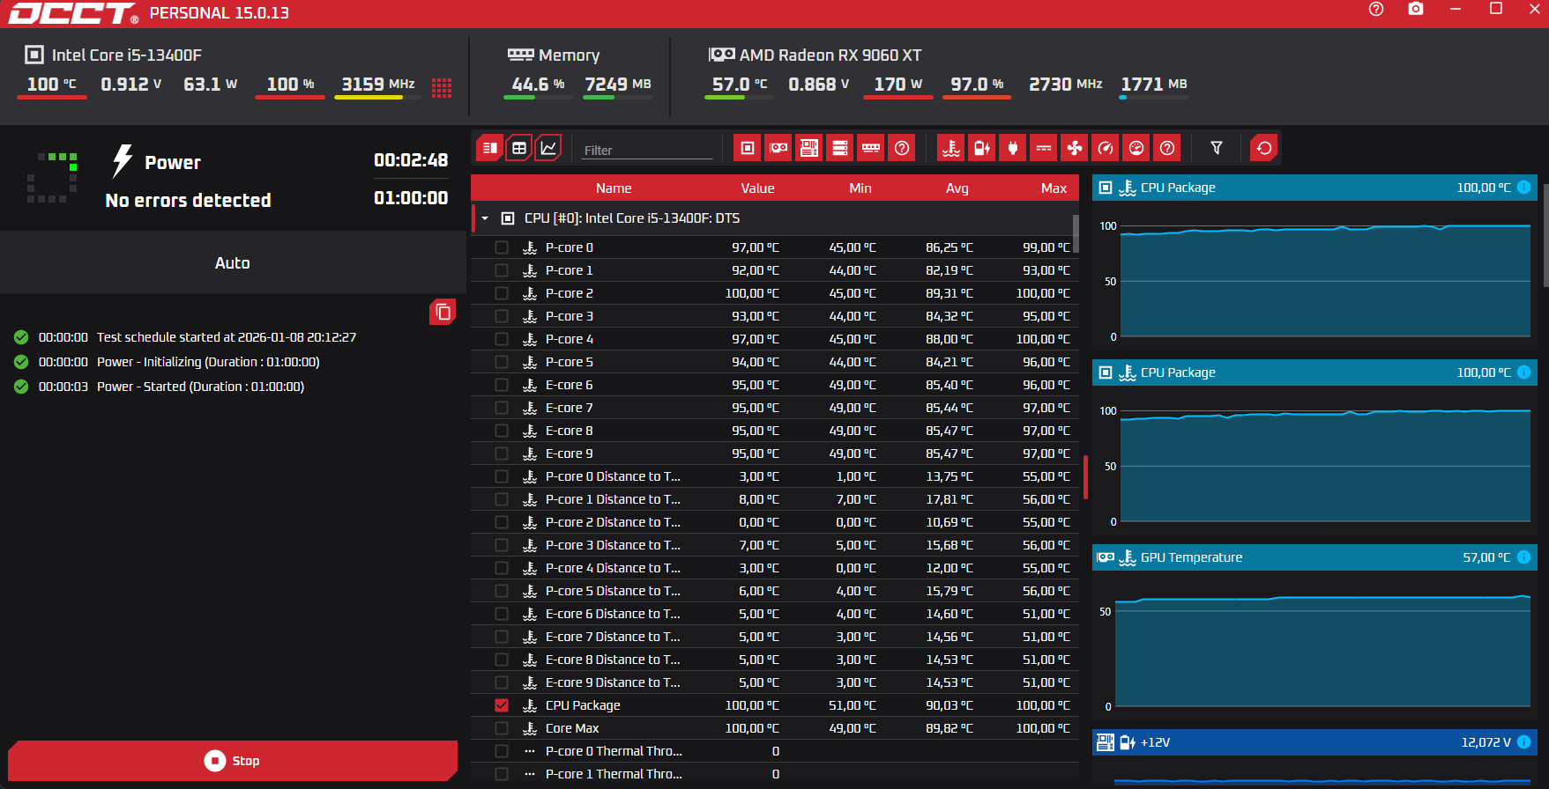Stop the running Power test
The image size is (1549, 789).
(233, 761)
